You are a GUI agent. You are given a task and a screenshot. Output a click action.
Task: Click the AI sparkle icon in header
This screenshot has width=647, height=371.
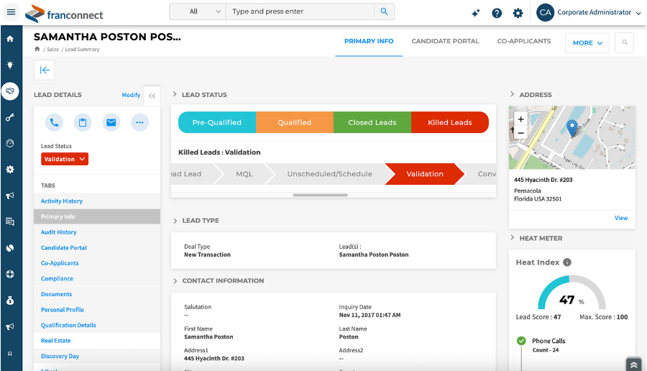[475, 13]
